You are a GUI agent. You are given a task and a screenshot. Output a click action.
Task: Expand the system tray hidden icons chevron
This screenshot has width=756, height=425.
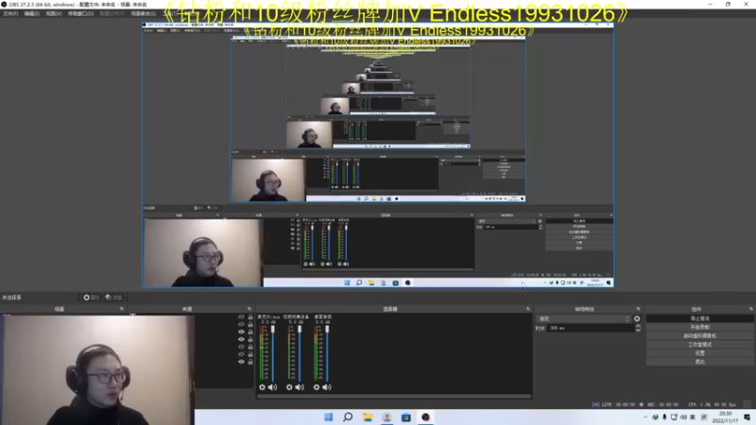645,416
